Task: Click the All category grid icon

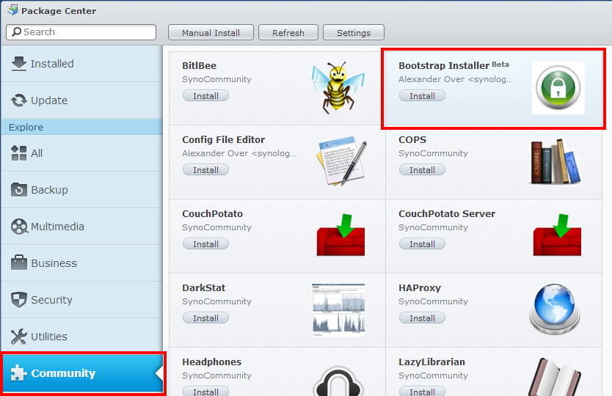Action: point(19,153)
